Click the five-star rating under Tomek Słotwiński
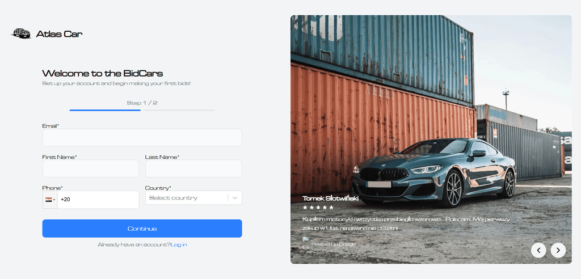This screenshot has width=581, height=279. 318,208
